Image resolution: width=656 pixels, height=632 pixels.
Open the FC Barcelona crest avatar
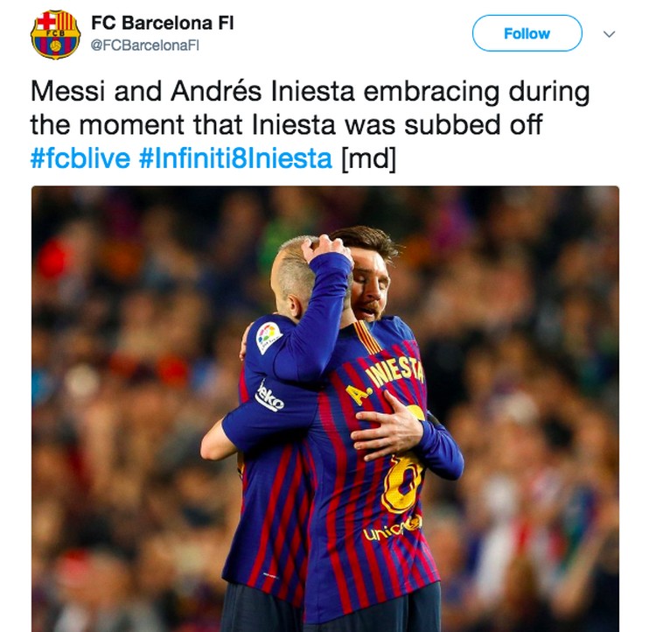coord(55,34)
